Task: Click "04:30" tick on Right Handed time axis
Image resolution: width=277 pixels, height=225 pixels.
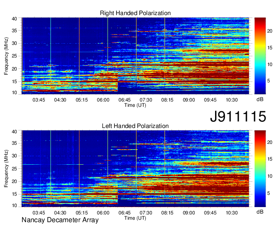Action: pos(60,100)
